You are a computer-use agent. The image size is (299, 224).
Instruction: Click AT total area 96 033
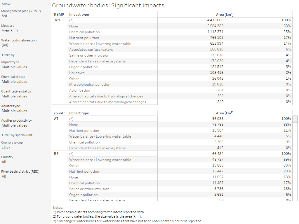[x=218, y=119]
